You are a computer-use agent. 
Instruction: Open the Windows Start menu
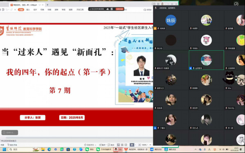pyautogui.click(x=4, y=149)
